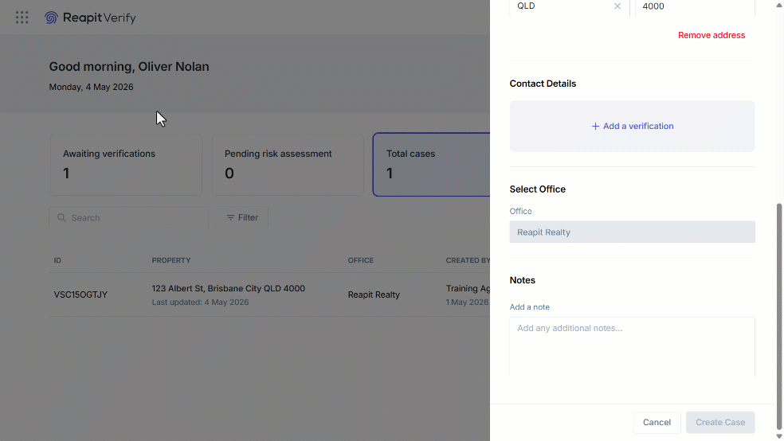The image size is (784, 441).
Task: Open the Filter options
Action: [x=242, y=218]
